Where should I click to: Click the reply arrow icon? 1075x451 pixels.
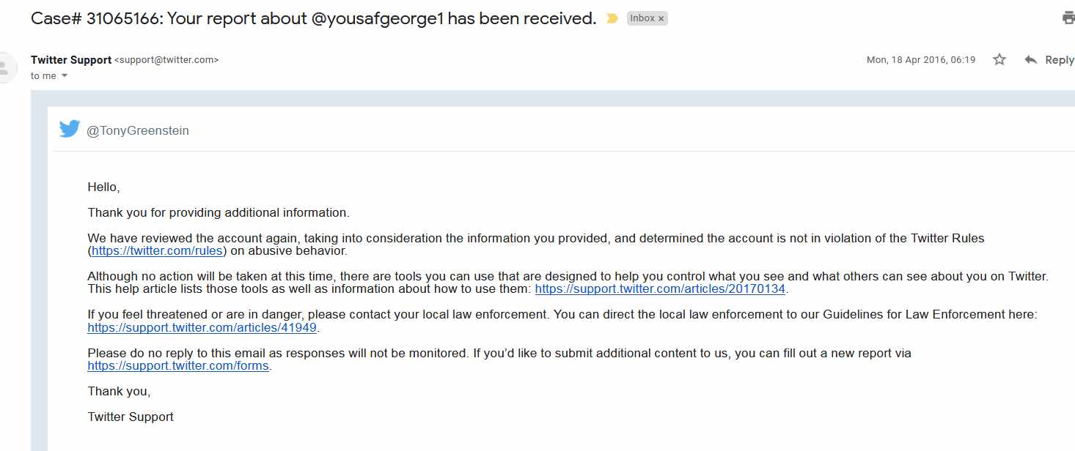[x=1031, y=60]
